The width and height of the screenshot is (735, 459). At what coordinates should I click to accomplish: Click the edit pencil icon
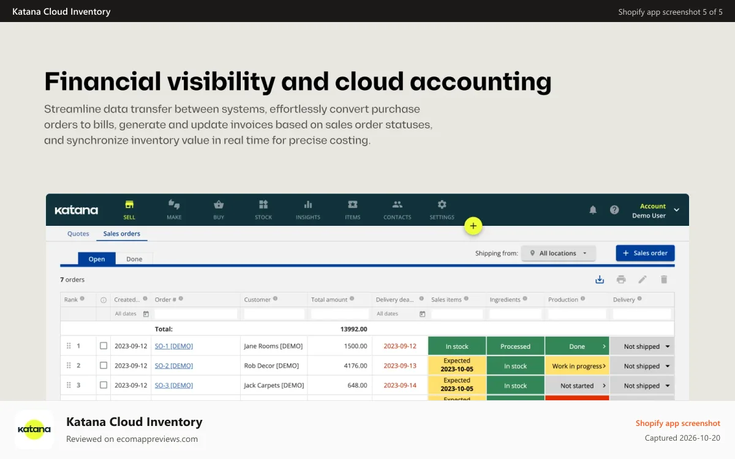643,279
